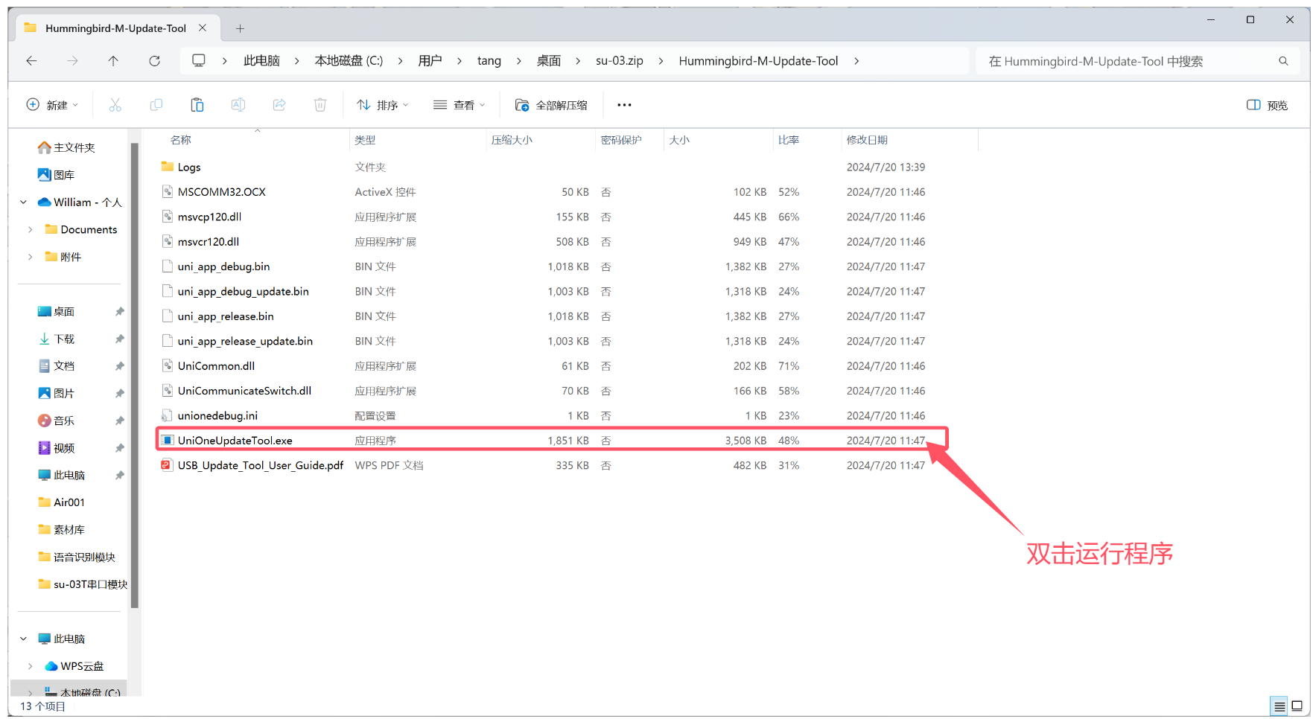Click the Rename icon in toolbar
Image resolution: width=1313 pixels, height=719 pixels.
238,105
